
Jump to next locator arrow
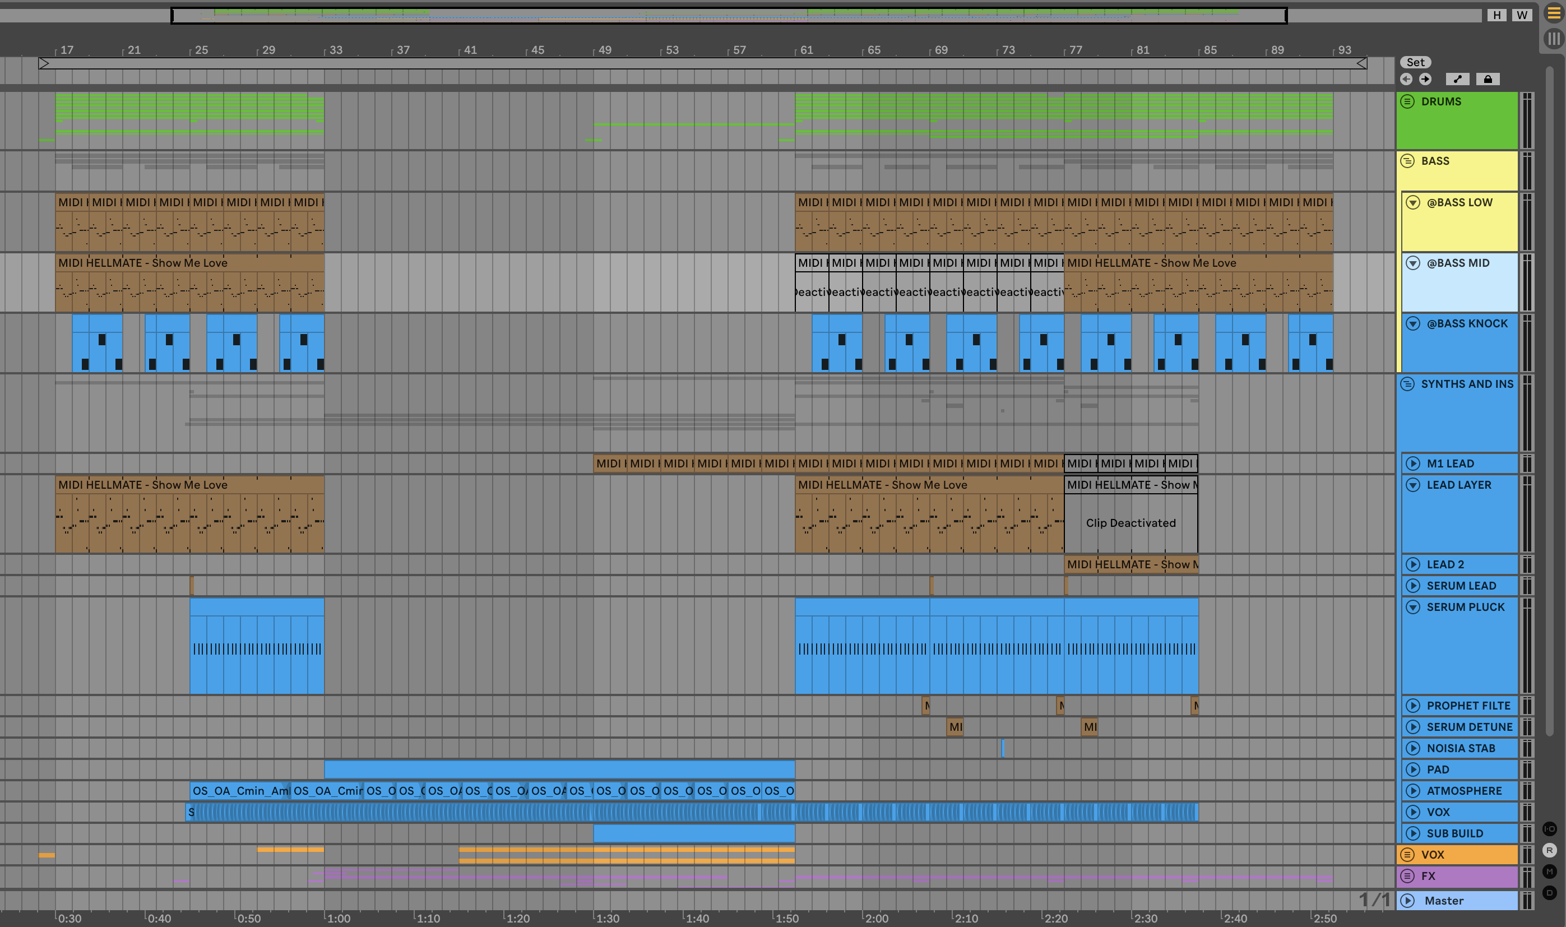(x=1425, y=78)
